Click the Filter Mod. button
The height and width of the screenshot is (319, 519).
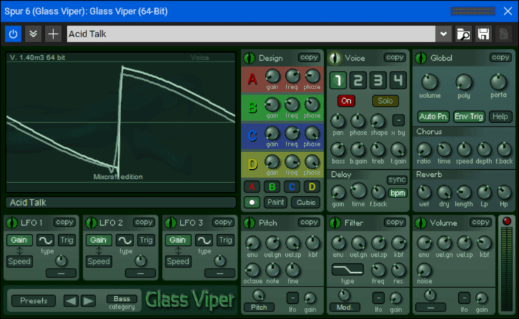[x=344, y=308]
